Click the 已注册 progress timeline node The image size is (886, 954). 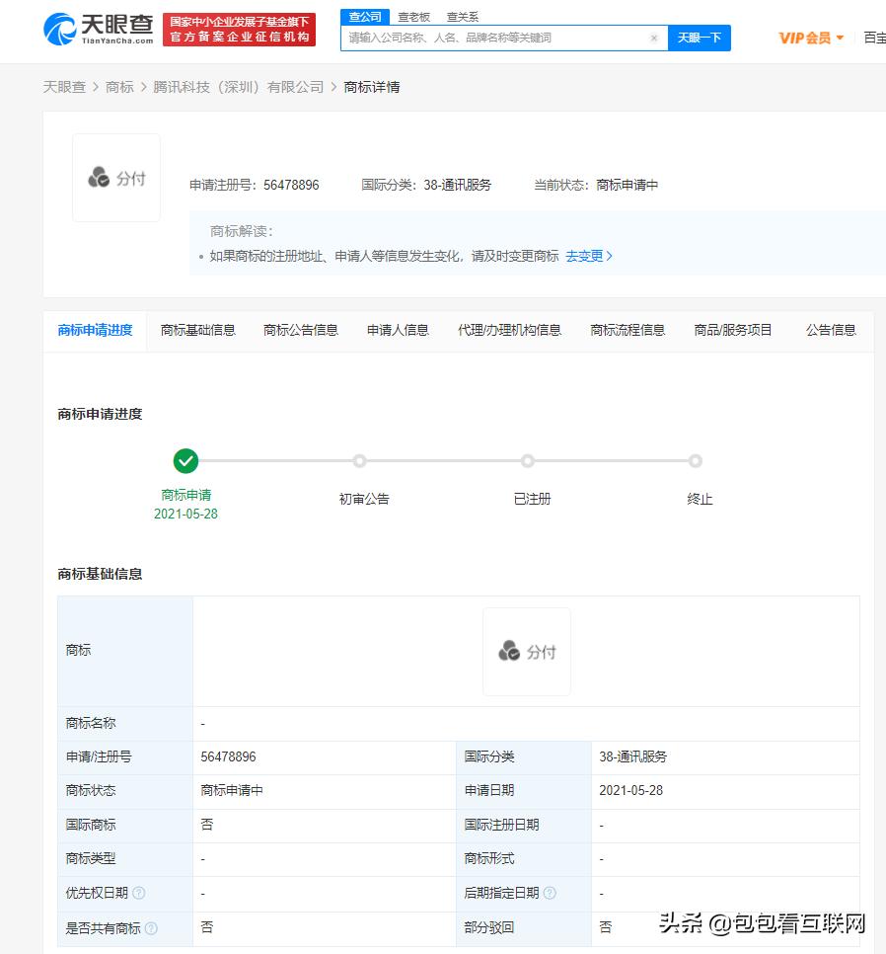[x=528, y=460]
